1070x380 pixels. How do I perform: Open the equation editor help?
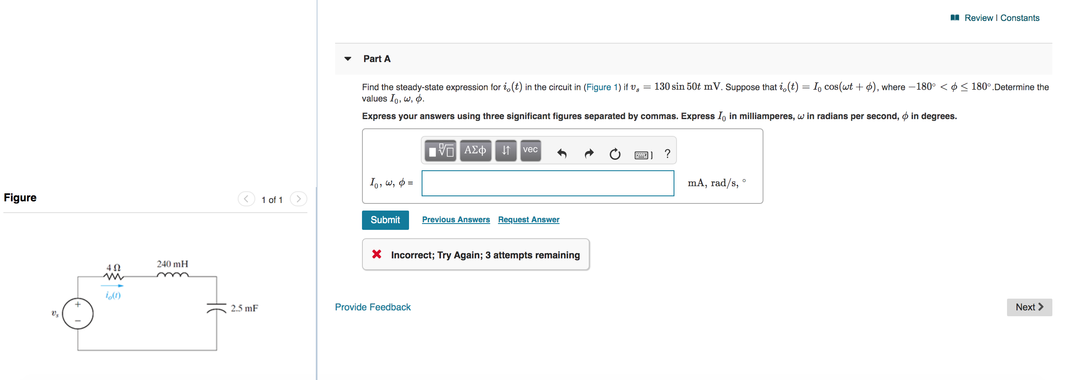point(667,153)
